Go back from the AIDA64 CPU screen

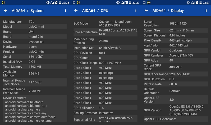[x=76, y=11]
